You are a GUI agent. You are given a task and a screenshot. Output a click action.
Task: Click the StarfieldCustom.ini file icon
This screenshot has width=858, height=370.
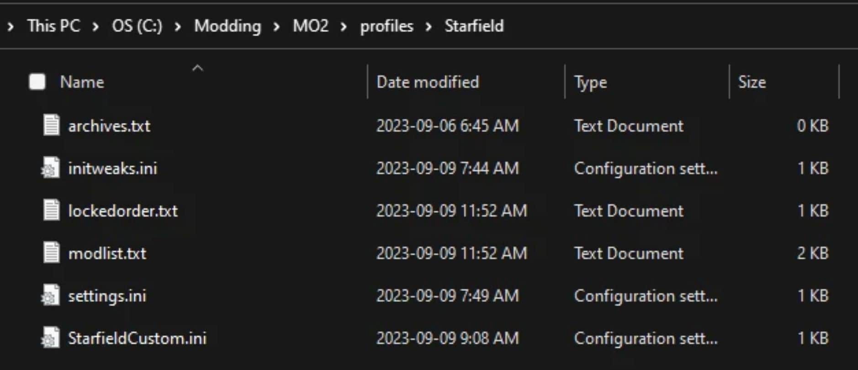coord(51,338)
